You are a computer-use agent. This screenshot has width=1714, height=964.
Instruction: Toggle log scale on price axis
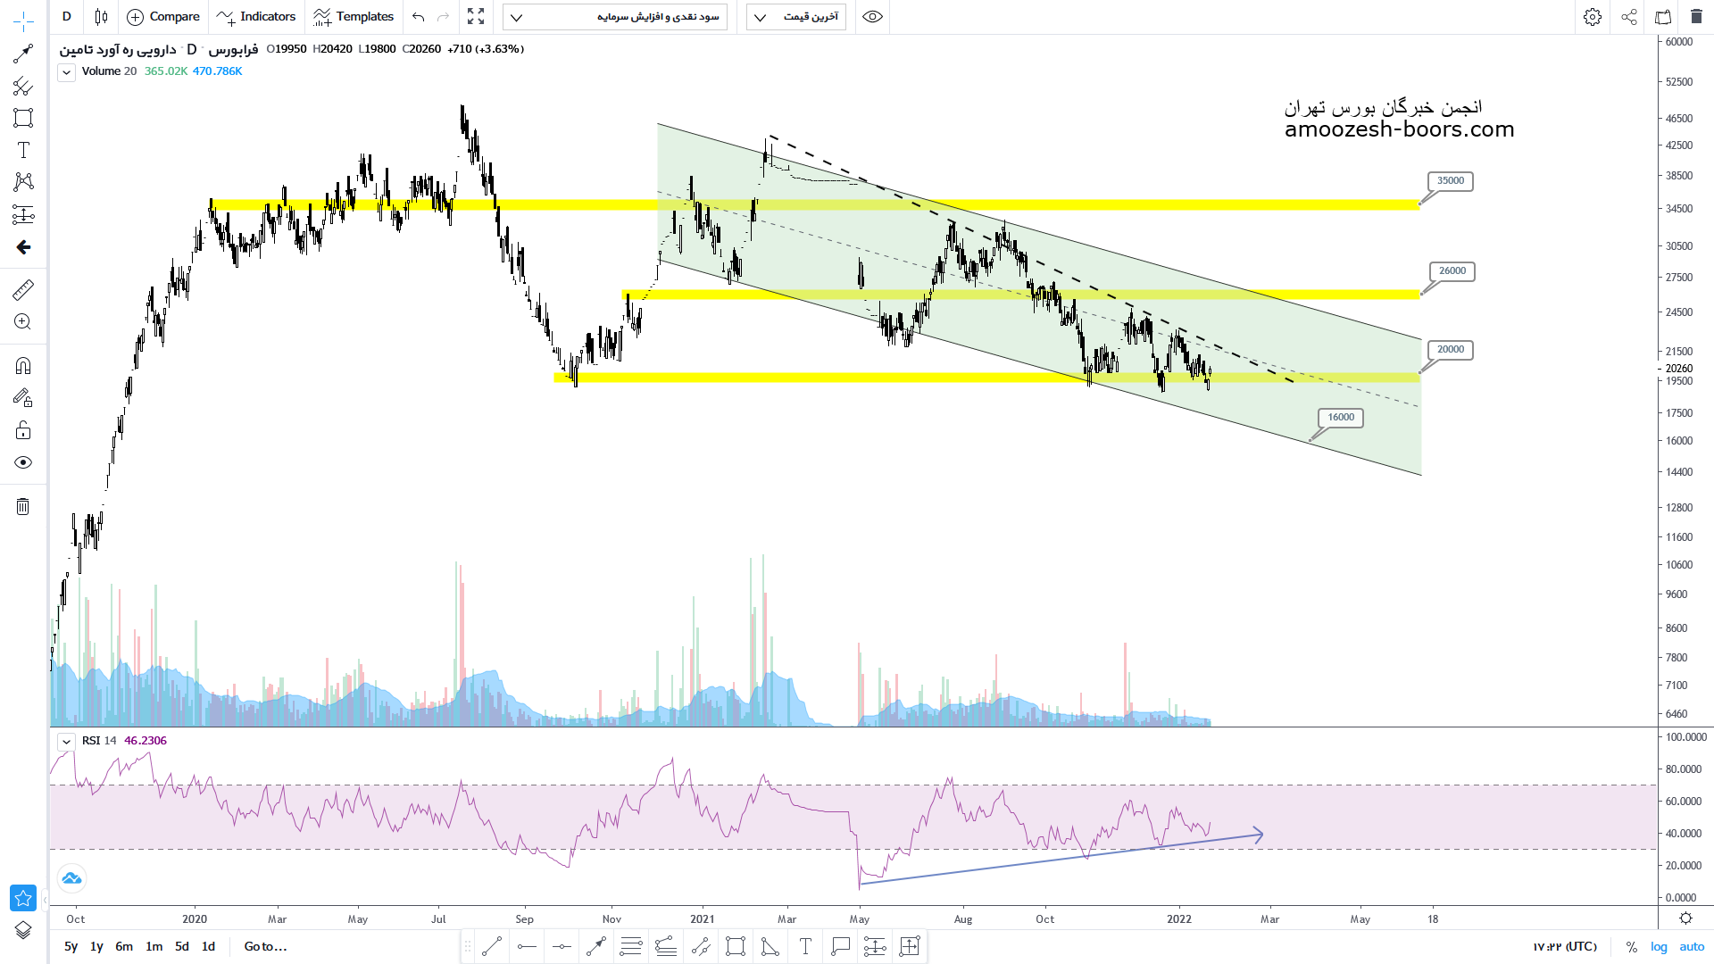1659,947
